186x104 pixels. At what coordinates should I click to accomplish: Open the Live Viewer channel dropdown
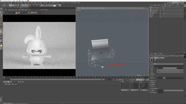(34, 12)
